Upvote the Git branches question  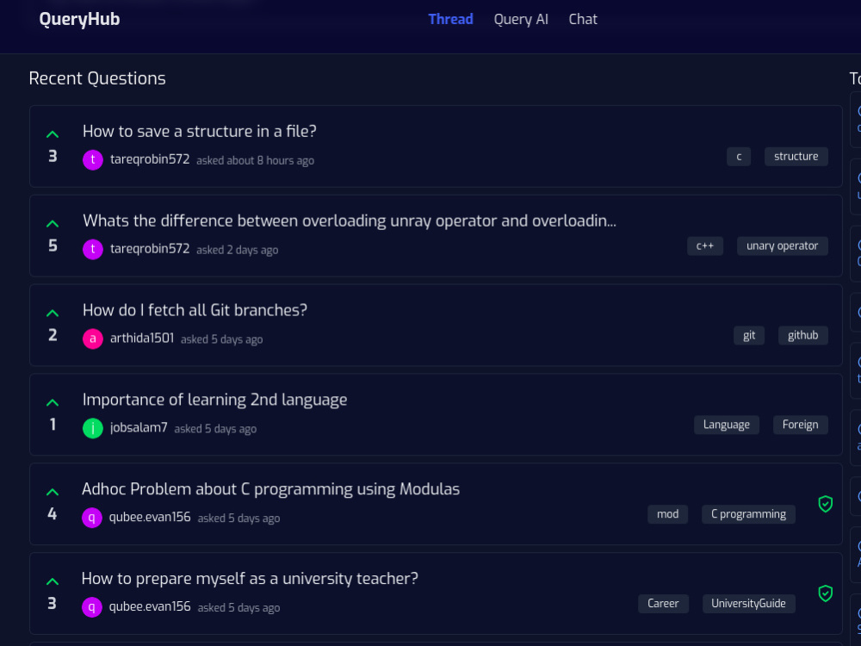pyautogui.click(x=53, y=314)
